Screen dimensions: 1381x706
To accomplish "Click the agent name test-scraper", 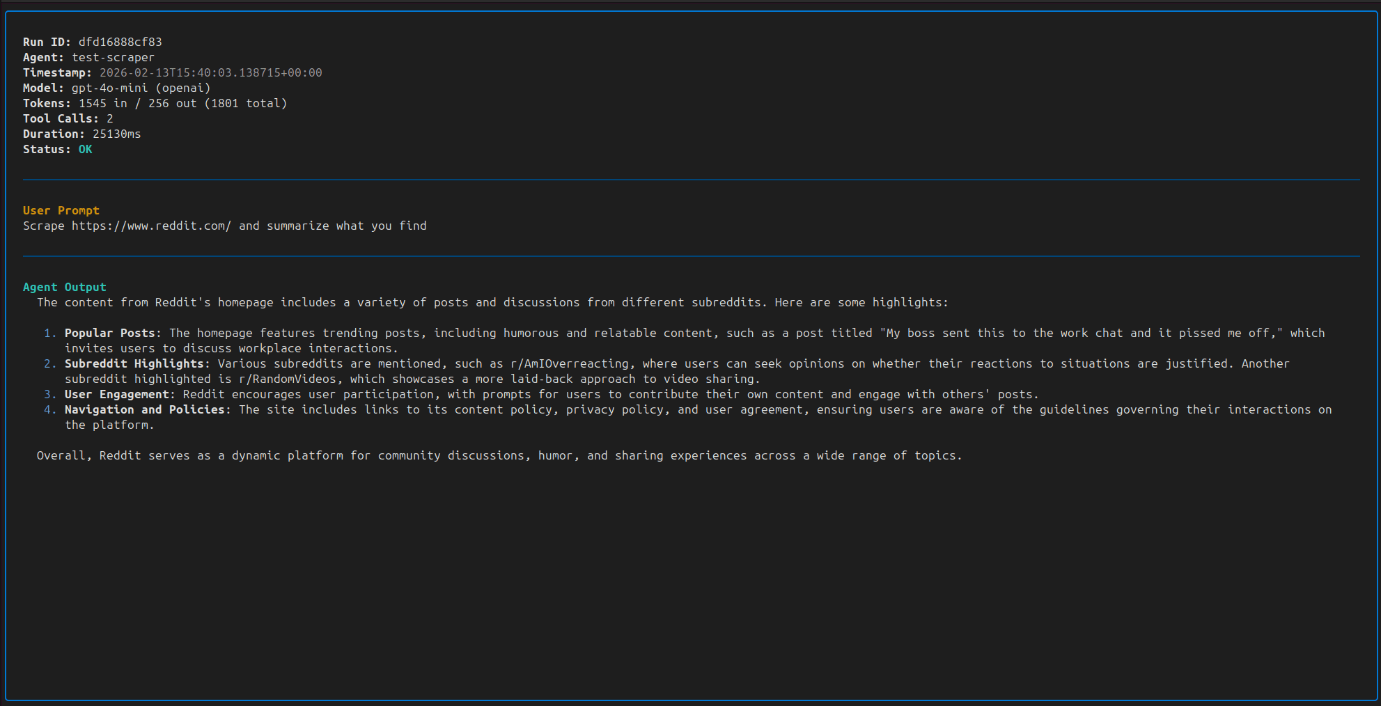I will pos(113,57).
